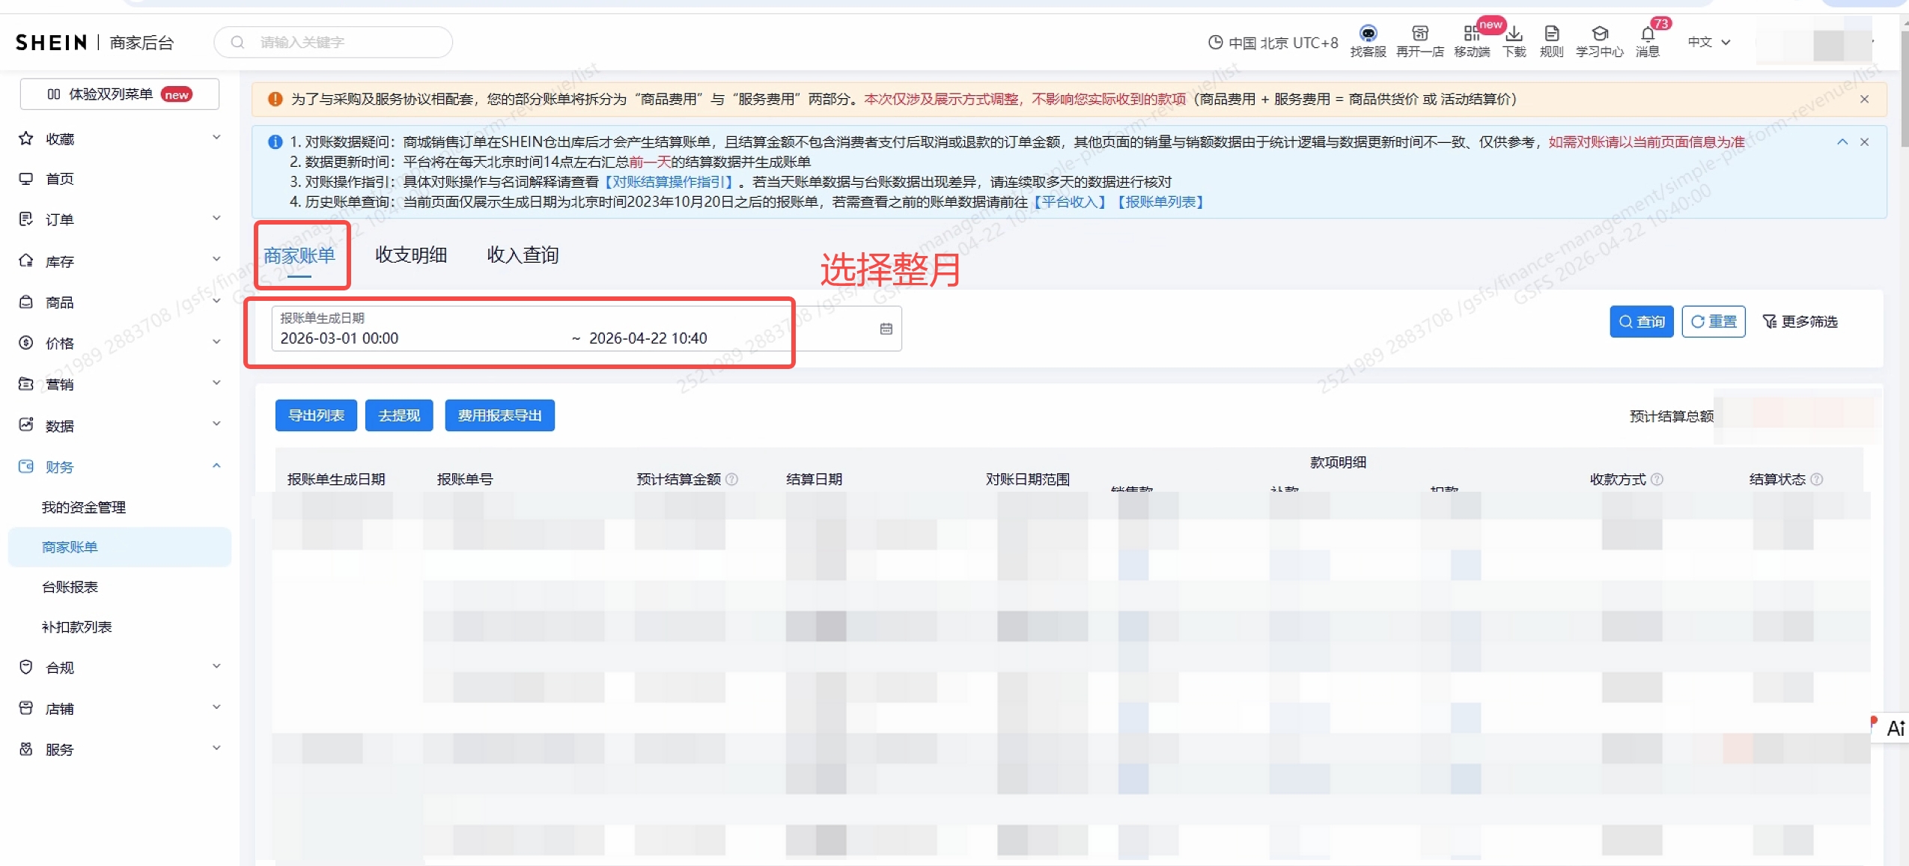Click the customer service (找客服) icon
This screenshot has height=866, width=1909.
1368,34
